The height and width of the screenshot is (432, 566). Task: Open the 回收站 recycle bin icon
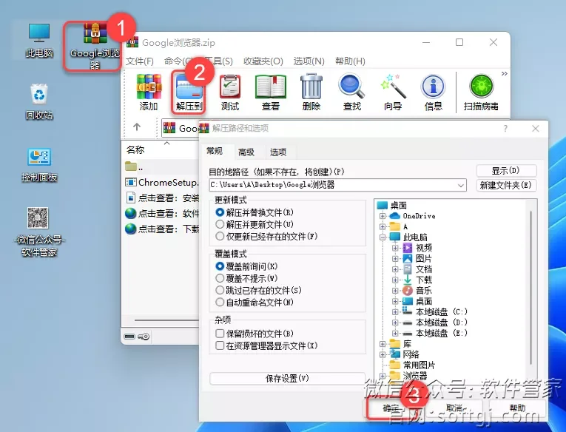click(39, 102)
